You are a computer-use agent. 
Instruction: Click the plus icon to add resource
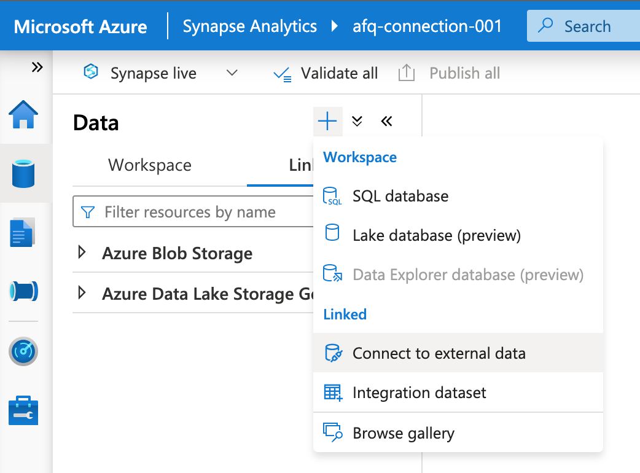click(x=327, y=121)
